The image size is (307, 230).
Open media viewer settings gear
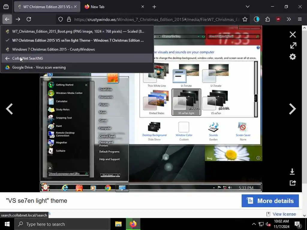coord(293,57)
